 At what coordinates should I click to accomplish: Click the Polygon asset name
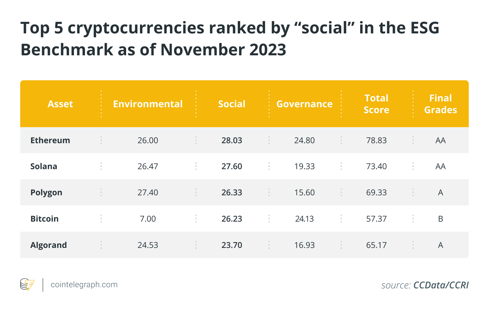(x=46, y=193)
